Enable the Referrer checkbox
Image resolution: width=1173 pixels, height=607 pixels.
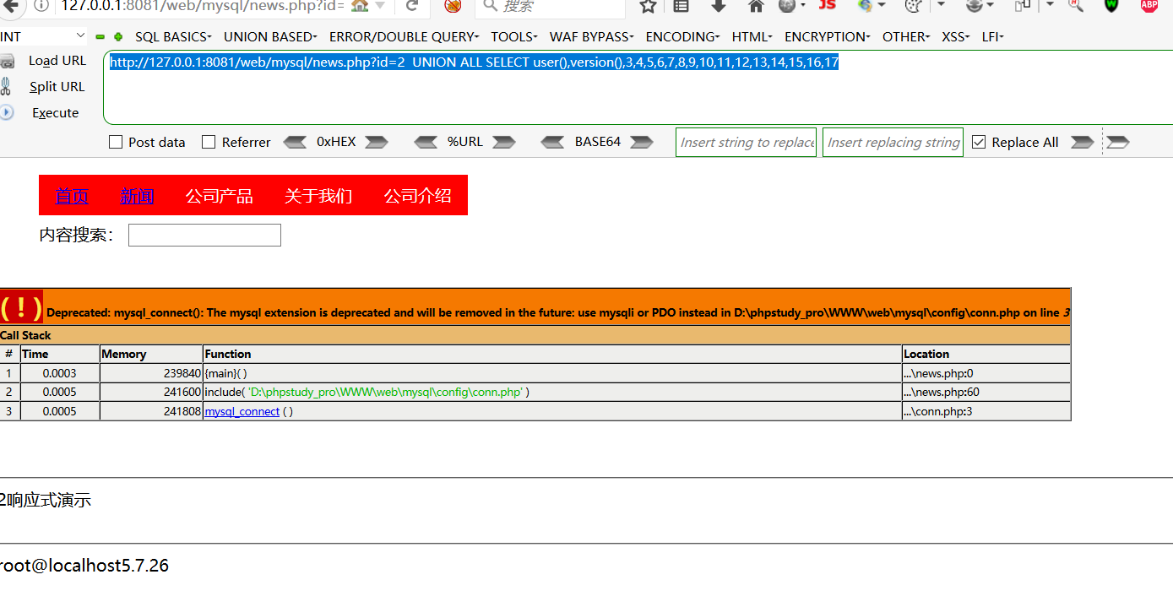[209, 142]
